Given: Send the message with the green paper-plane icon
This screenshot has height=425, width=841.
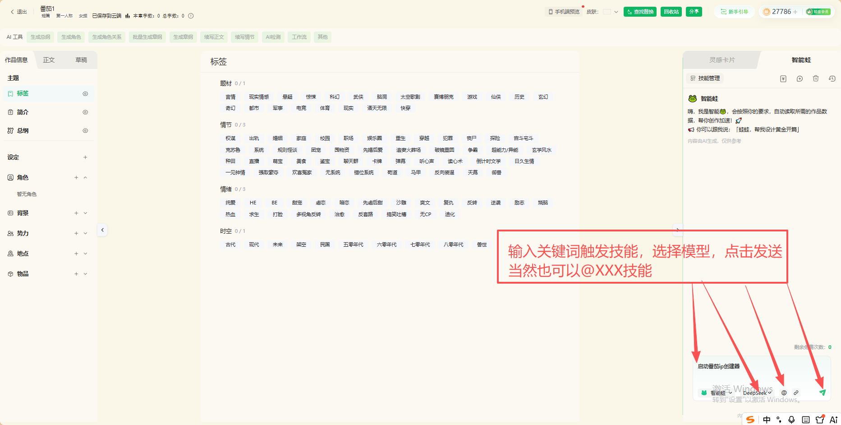Looking at the screenshot, I should [x=823, y=393].
